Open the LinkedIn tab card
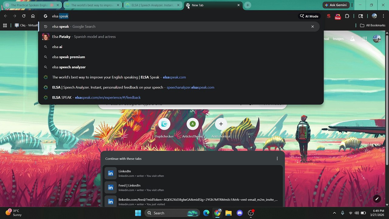This screenshot has height=219, width=389. (x=193, y=173)
